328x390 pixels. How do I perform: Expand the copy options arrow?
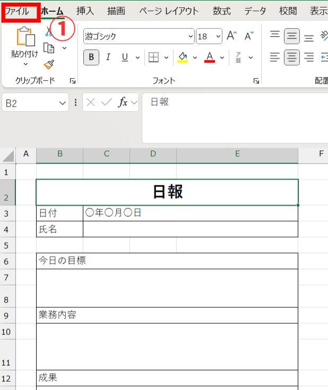64,48
